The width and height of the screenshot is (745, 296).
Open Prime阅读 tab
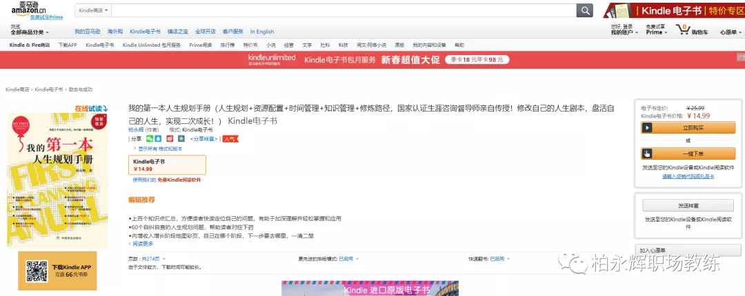tap(201, 45)
